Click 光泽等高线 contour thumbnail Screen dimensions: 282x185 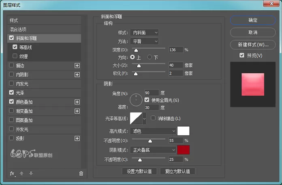point(136,119)
